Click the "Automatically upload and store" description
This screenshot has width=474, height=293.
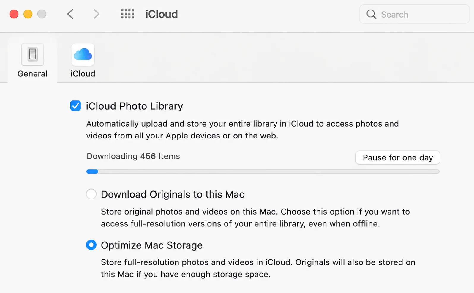(x=242, y=130)
